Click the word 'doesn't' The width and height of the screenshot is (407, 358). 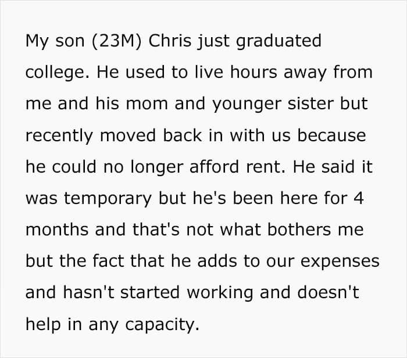click(x=328, y=292)
